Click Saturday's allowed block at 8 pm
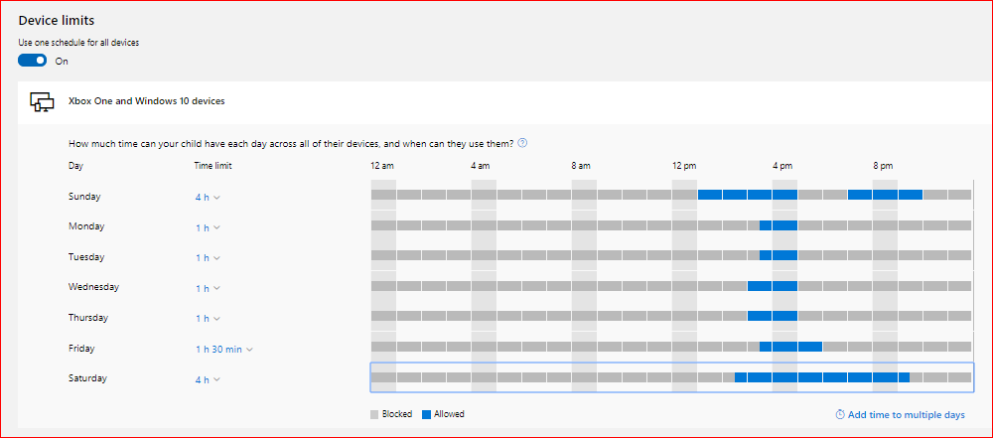 [885, 377]
